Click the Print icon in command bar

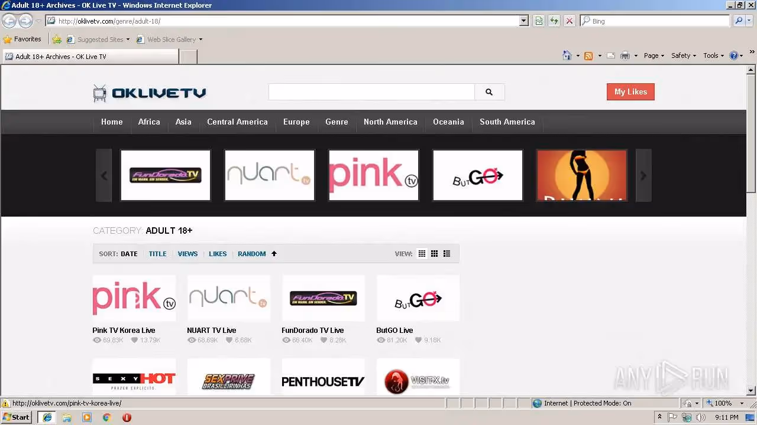point(625,55)
